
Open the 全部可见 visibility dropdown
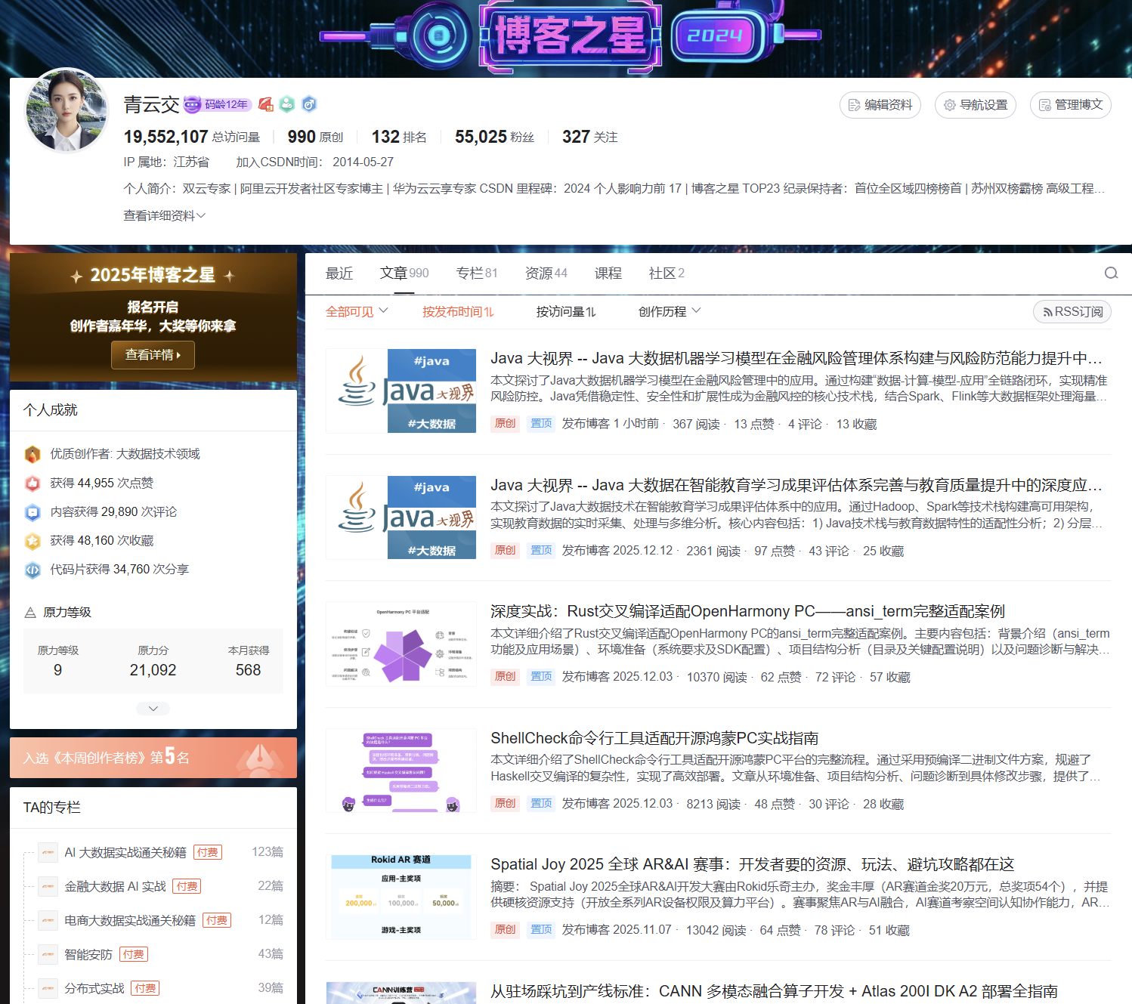coord(357,311)
